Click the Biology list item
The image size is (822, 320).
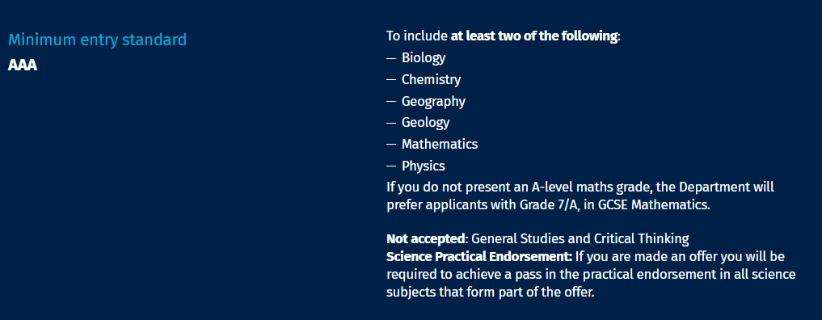(x=424, y=57)
